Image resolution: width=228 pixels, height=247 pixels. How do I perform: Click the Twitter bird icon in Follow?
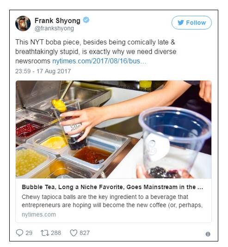[x=181, y=23]
